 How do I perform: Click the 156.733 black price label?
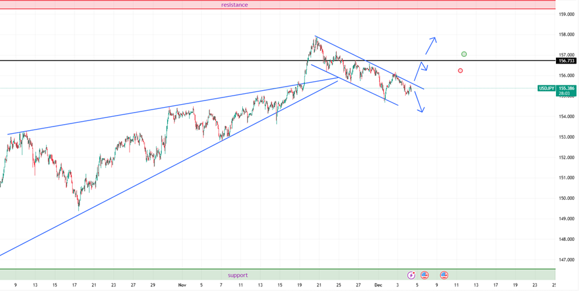[x=566, y=61]
